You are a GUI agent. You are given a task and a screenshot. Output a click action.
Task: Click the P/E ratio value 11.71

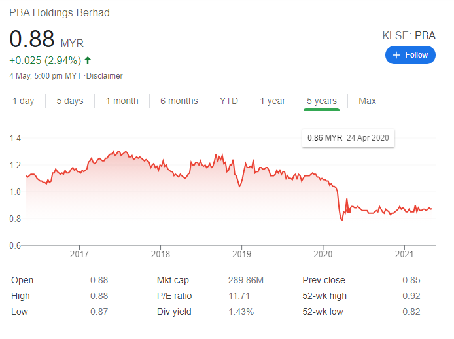click(x=239, y=296)
